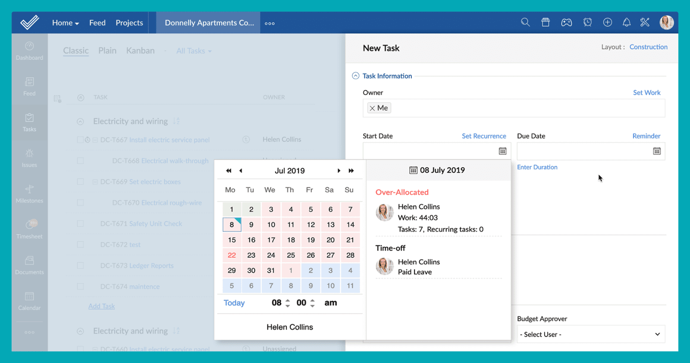
Task: Open the Due Date calendar picker icon
Action: tap(656, 151)
